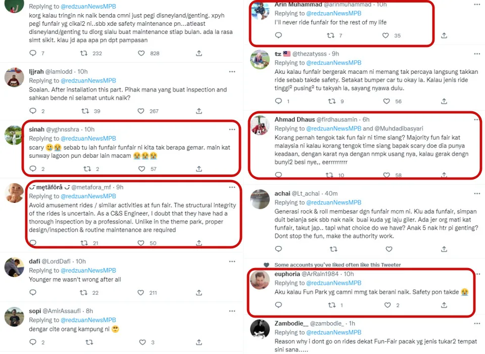Image resolution: width=485 pixels, height=354 pixels.
Task: Retweet tz's funfair bergerak tweet
Action: [x=331, y=101]
